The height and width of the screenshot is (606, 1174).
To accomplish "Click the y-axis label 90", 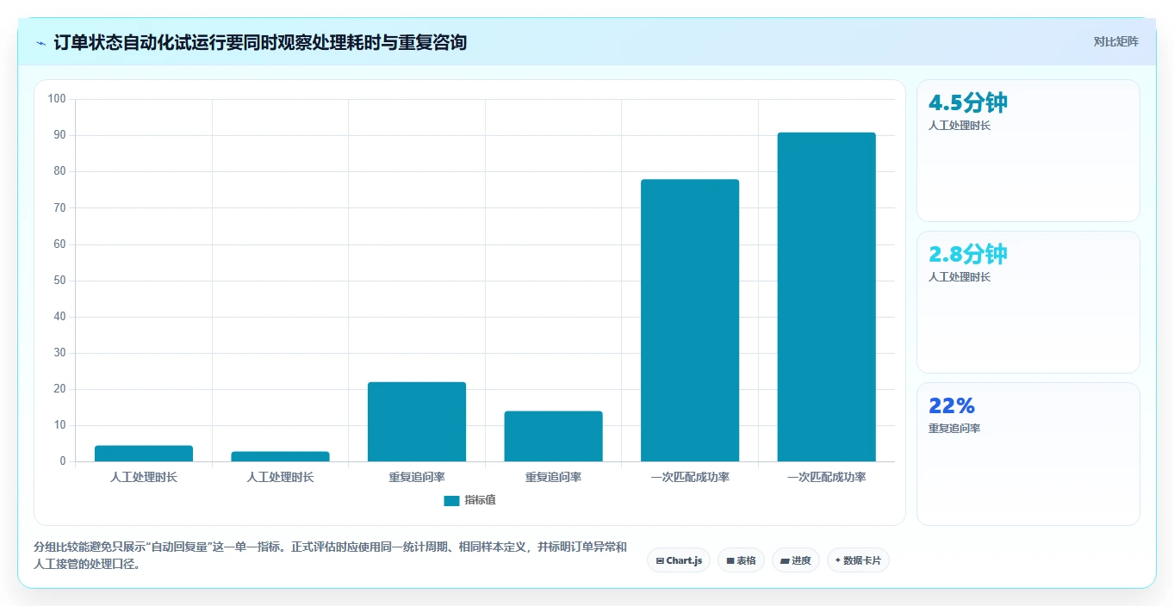I will coord(59,135).
